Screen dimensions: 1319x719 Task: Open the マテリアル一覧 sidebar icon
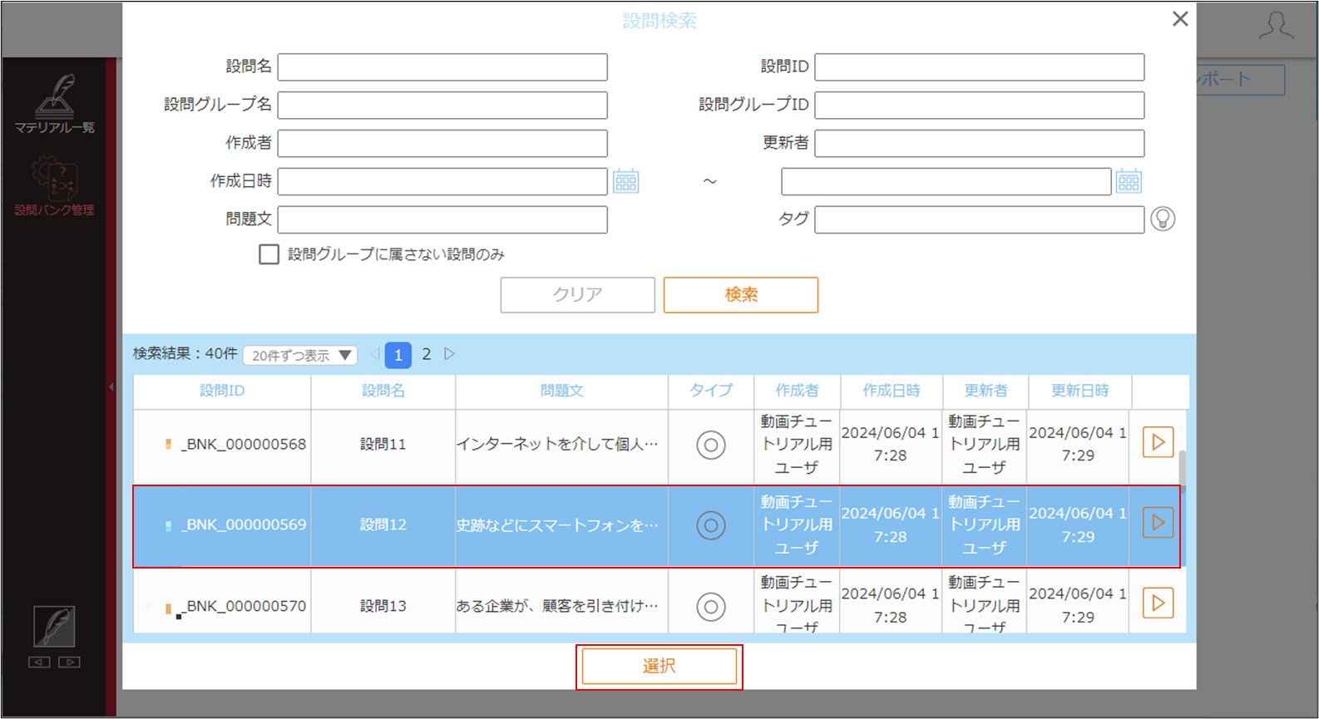coord(54,104)
